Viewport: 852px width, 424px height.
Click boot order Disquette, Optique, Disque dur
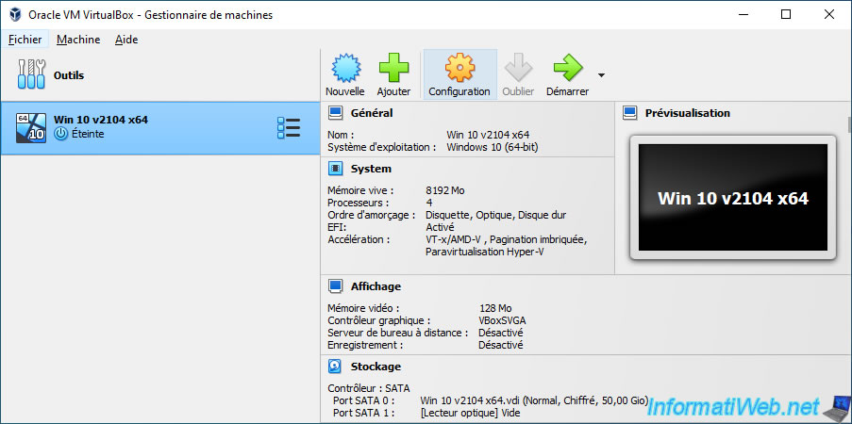pyautogui.click(x=495, y=215)
